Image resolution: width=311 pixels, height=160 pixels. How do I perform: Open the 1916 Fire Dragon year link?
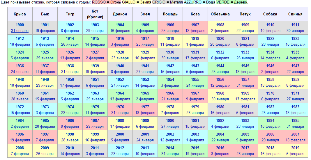[120, 39]
